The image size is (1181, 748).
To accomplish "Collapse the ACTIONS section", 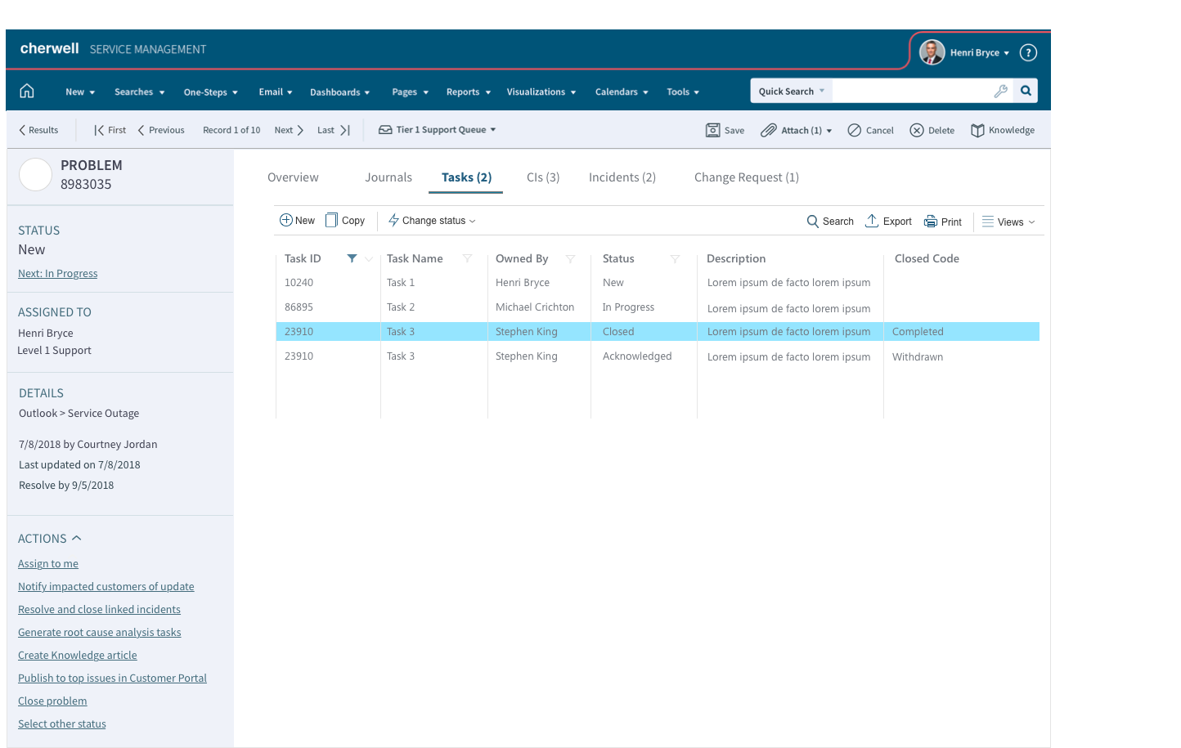I will tap(77, 539).
